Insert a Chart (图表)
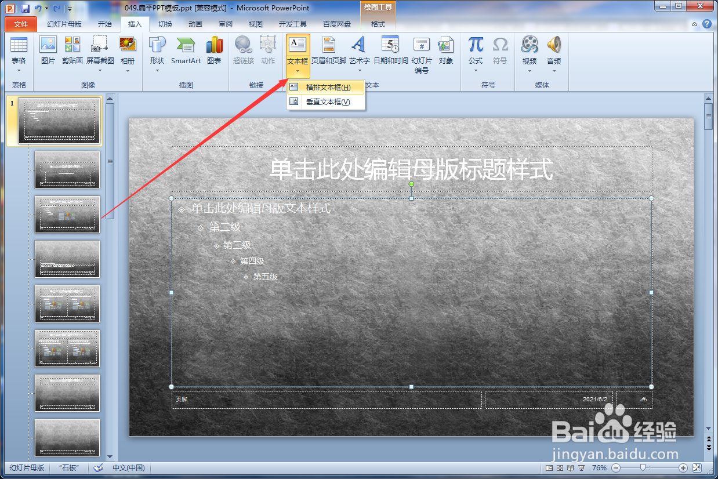Viewport: 718px width, 479px height. tap(214, 50)
